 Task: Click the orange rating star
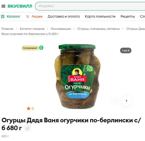click(29, 109)
